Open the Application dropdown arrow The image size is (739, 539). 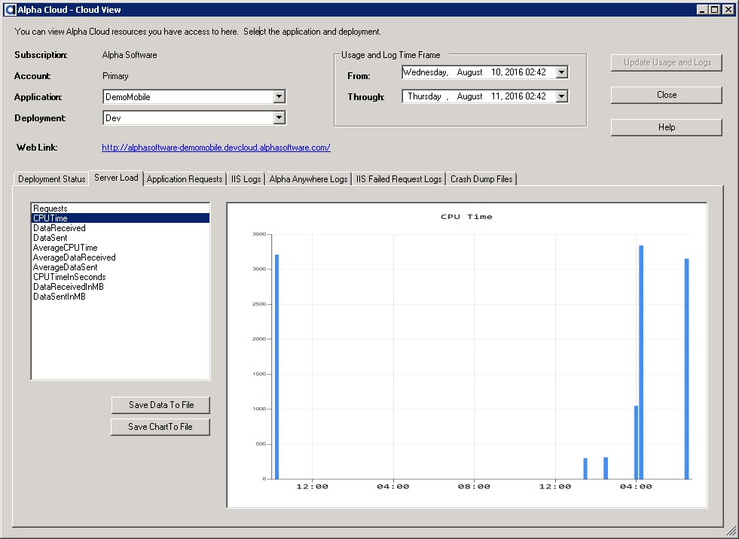click(279, 96)
